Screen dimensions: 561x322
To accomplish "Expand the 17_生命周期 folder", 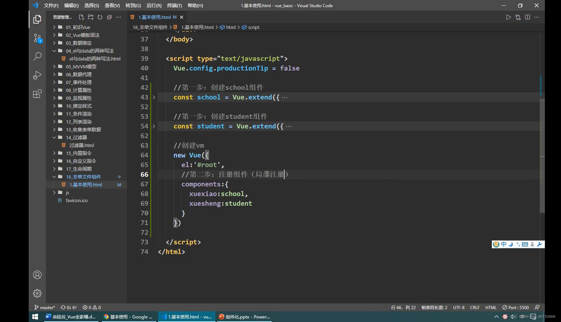I will click(x=79, y=169).
